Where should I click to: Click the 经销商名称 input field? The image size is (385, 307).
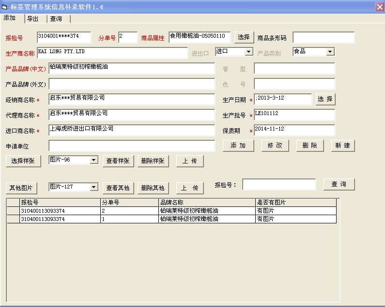(132, 99)
